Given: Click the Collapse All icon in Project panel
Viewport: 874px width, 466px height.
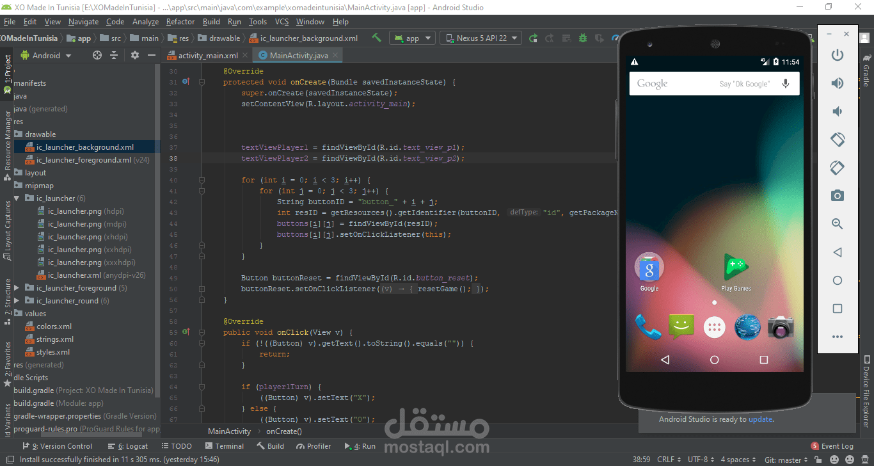Looking at the screenshot, I should pos(114,55).
